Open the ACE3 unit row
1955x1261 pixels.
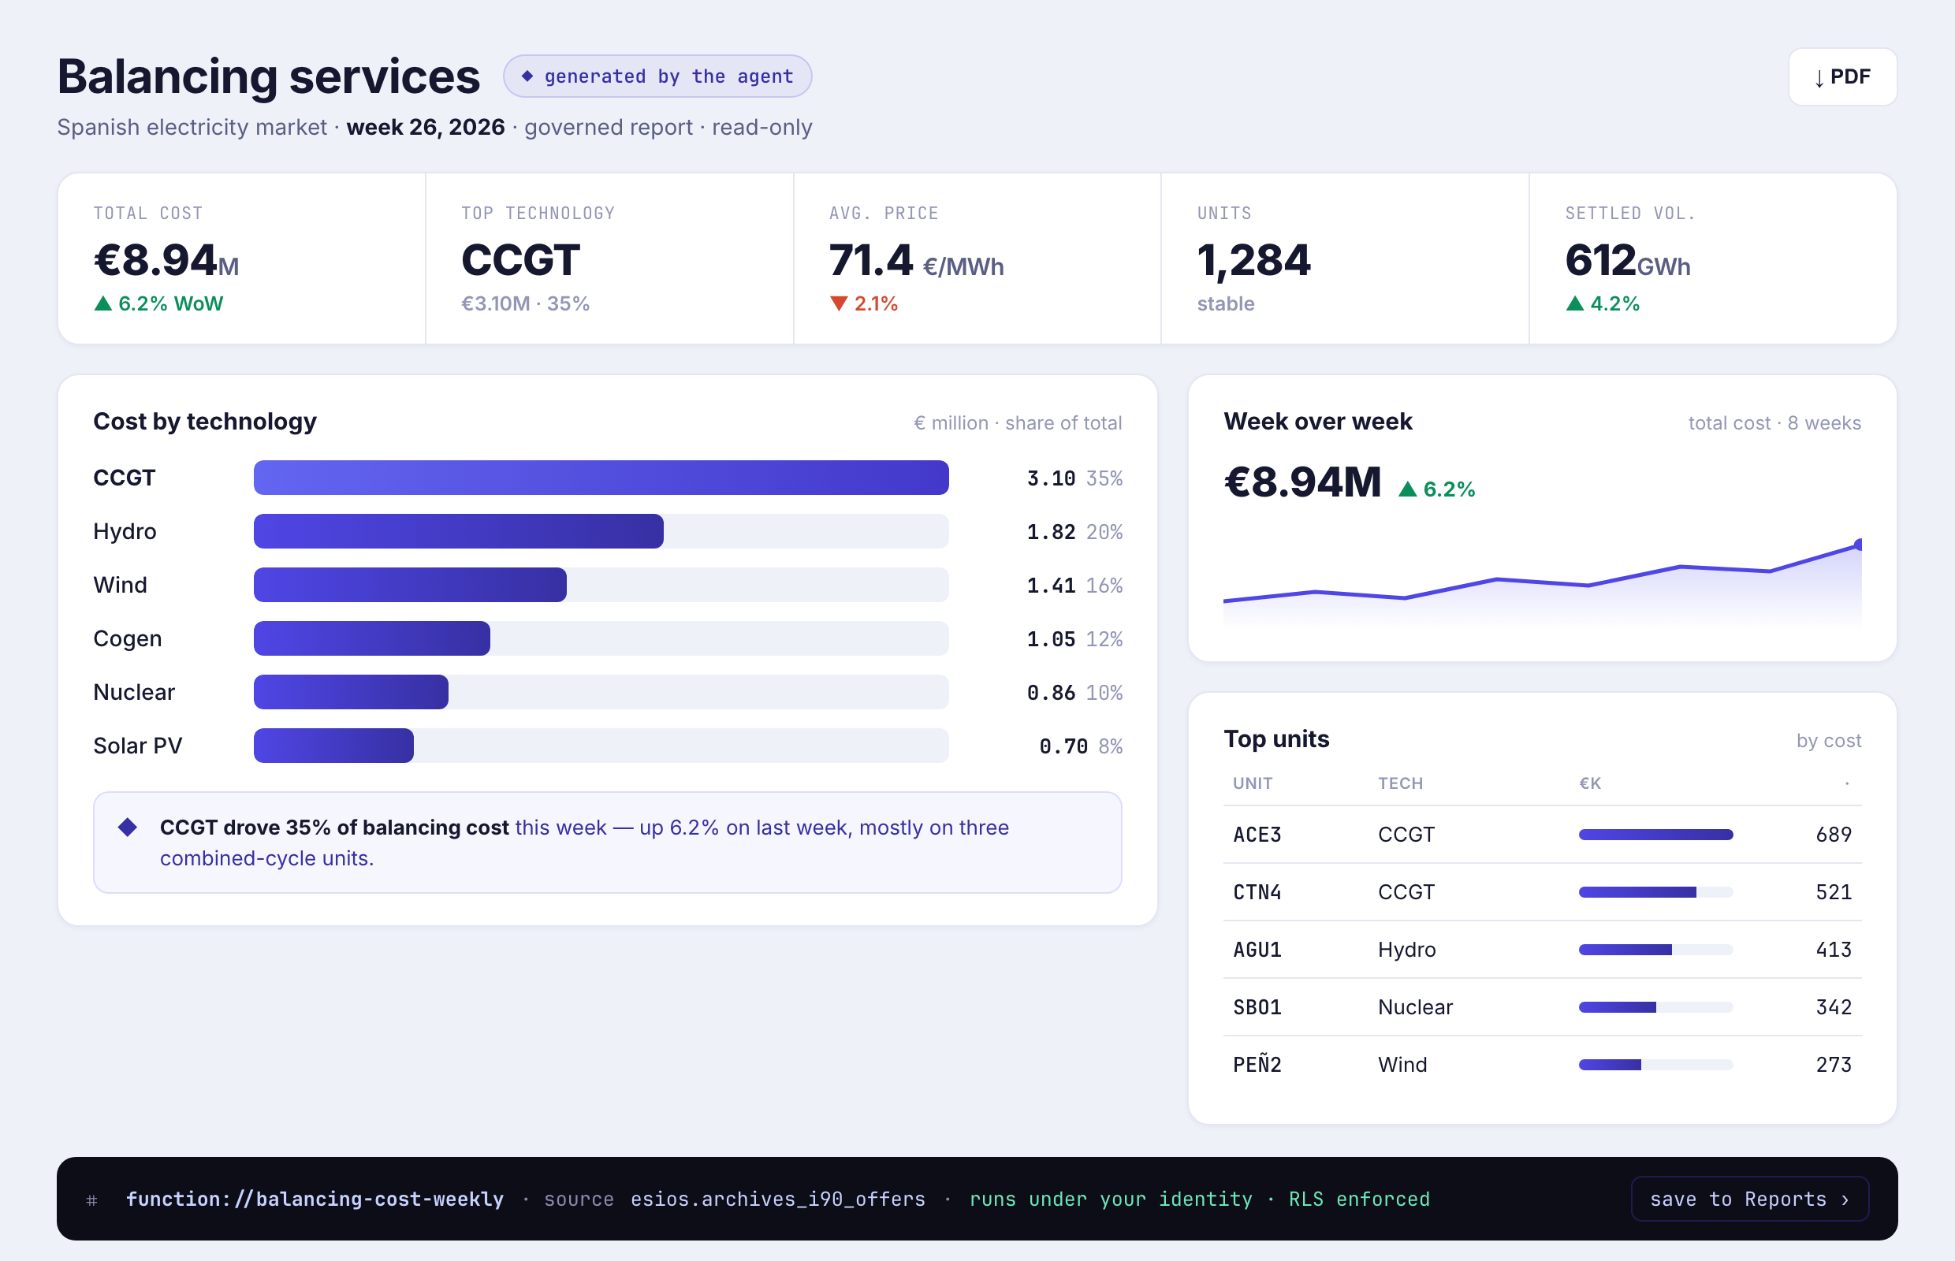click(1542, 835)
